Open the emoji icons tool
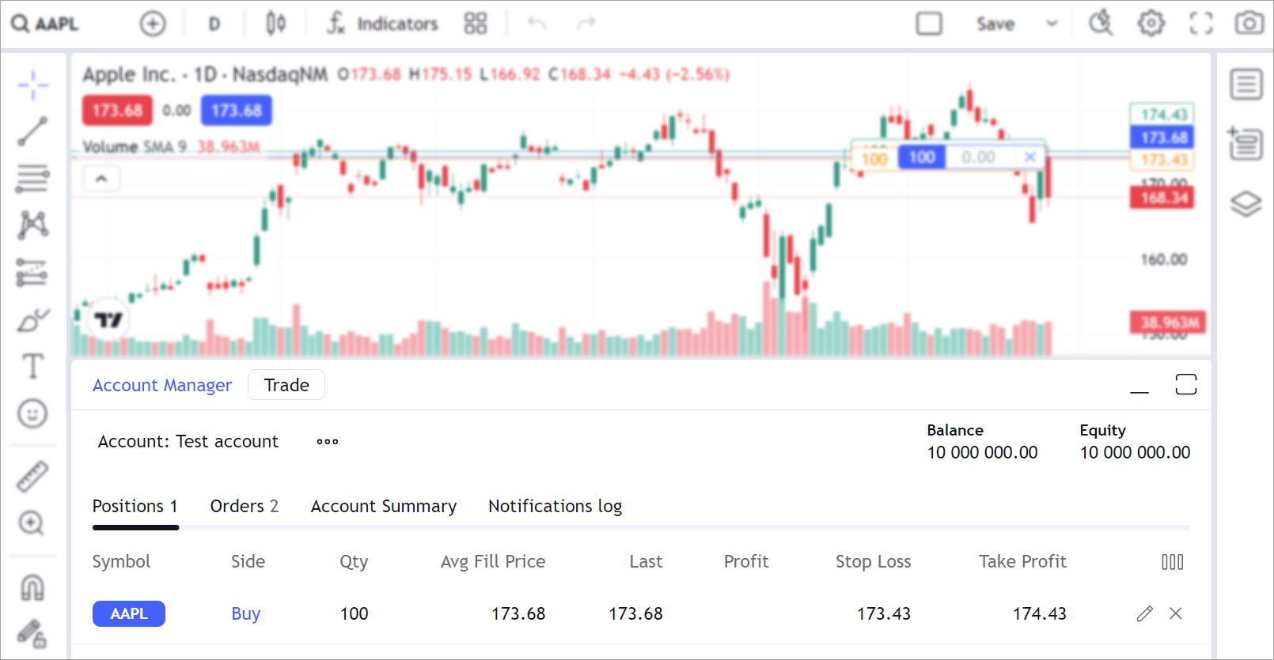The image size is (1274, 660). point(32,413)
